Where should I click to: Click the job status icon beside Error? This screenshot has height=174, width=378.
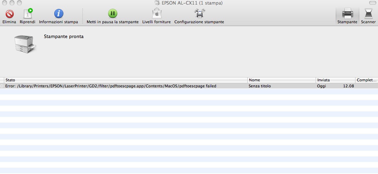[x=2, y=86]
